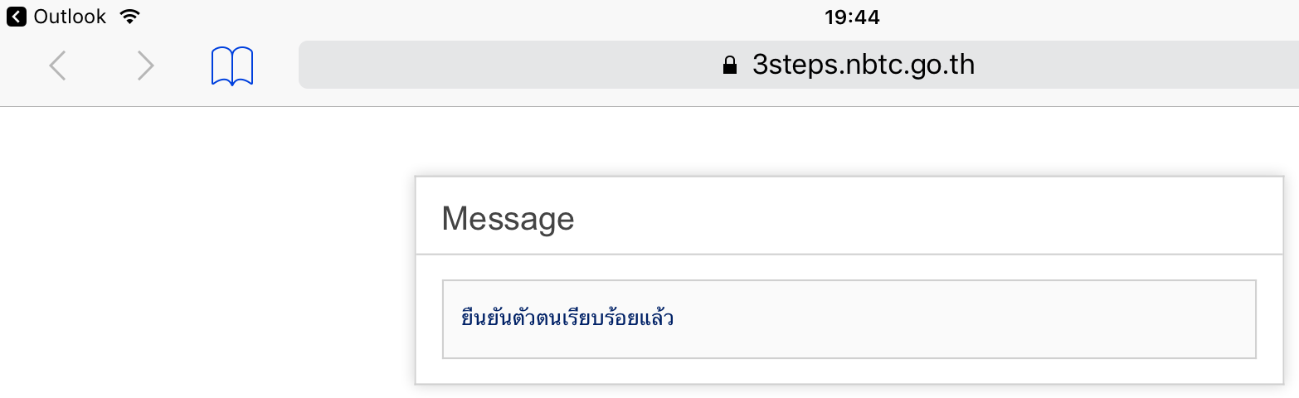1299x398 pixels.
Task: Tap the padlock icon in address bar
Action: (730, 66)
